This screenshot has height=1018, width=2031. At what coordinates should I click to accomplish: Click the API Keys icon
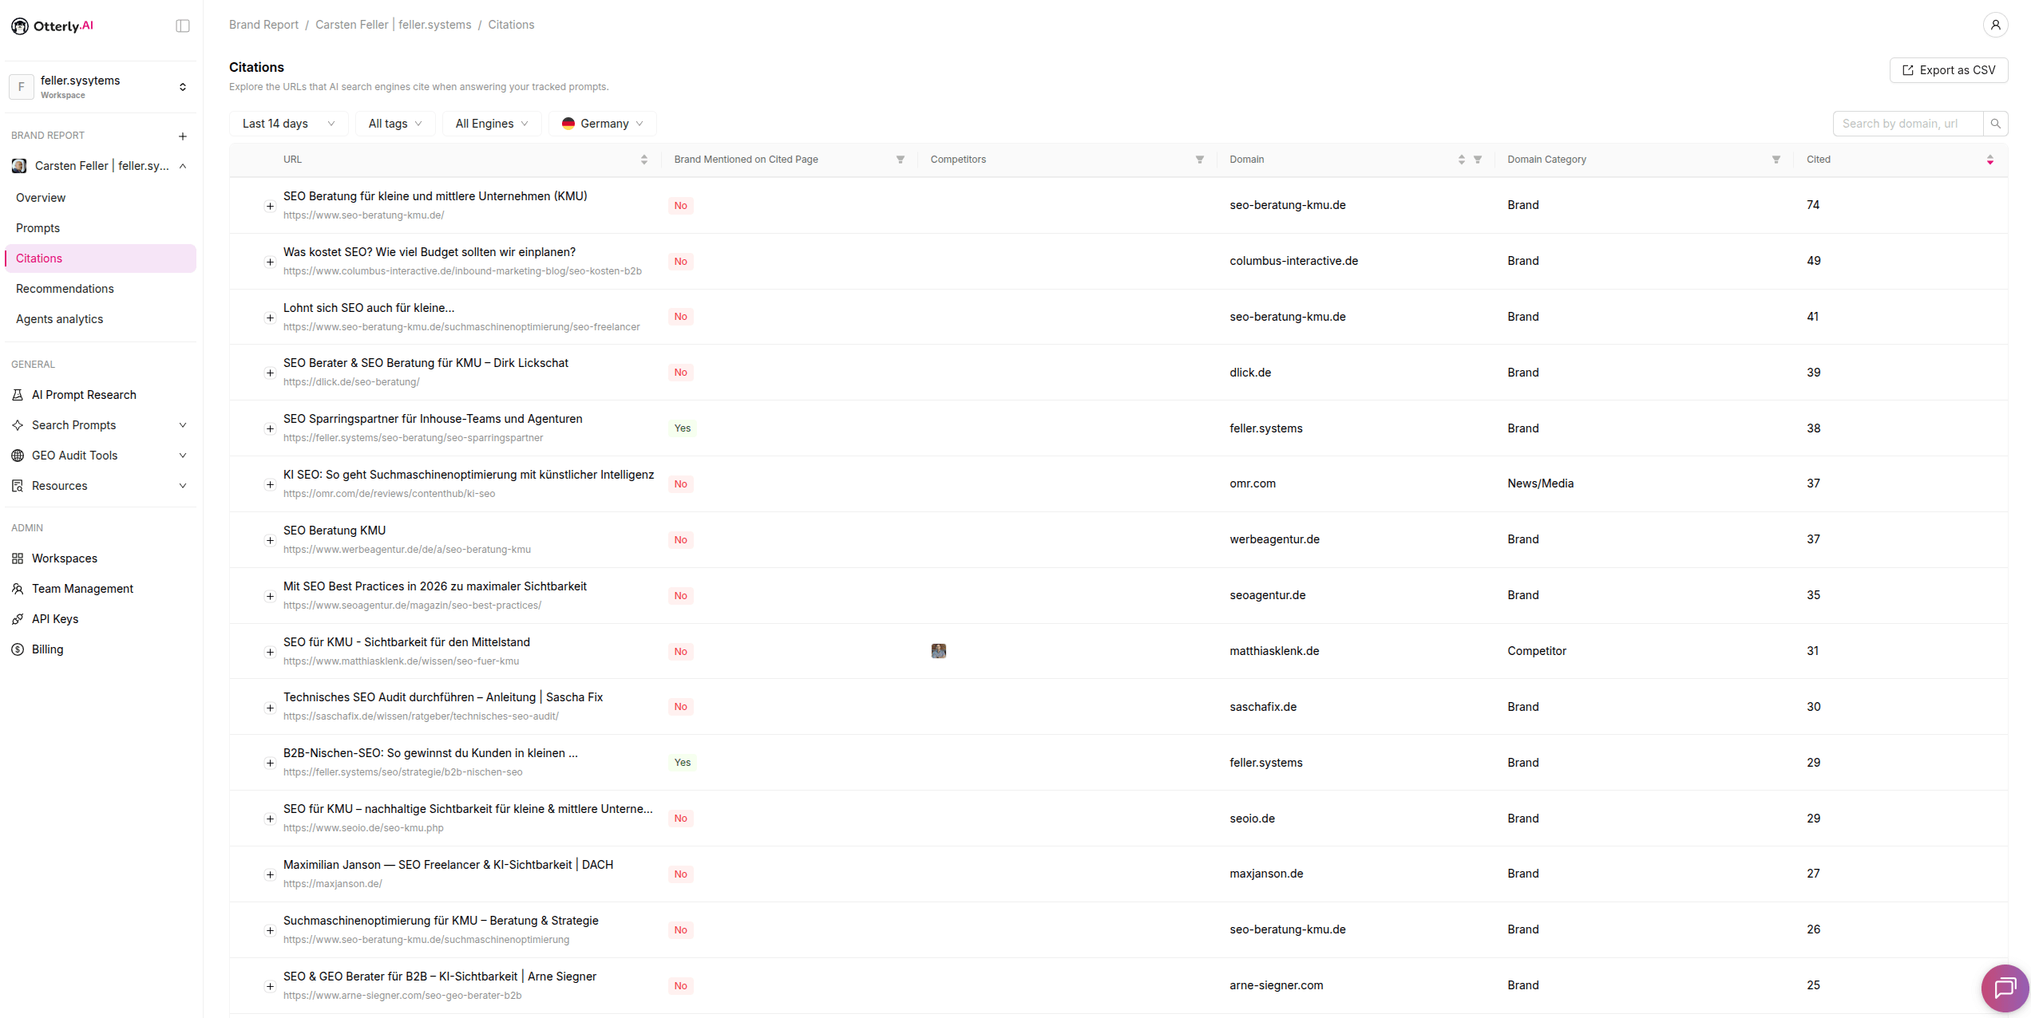coord(18,619)
